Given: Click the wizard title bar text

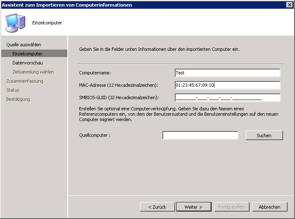Looking at the screenshot, I should click(67, 5).
